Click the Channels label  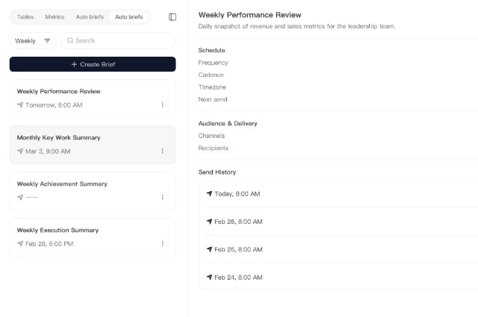[211, 136]
